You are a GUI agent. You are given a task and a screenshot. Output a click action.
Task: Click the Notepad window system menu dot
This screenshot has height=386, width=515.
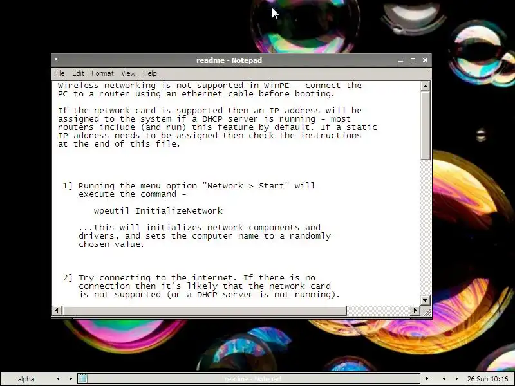tap(57, 59)
